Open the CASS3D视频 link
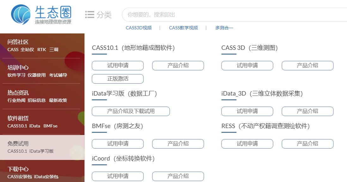This screenshot has width=347, height=182. pos(138,28)
